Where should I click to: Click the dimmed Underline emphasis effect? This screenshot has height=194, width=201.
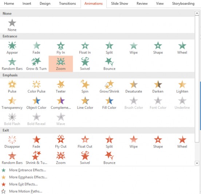[182, 103]
